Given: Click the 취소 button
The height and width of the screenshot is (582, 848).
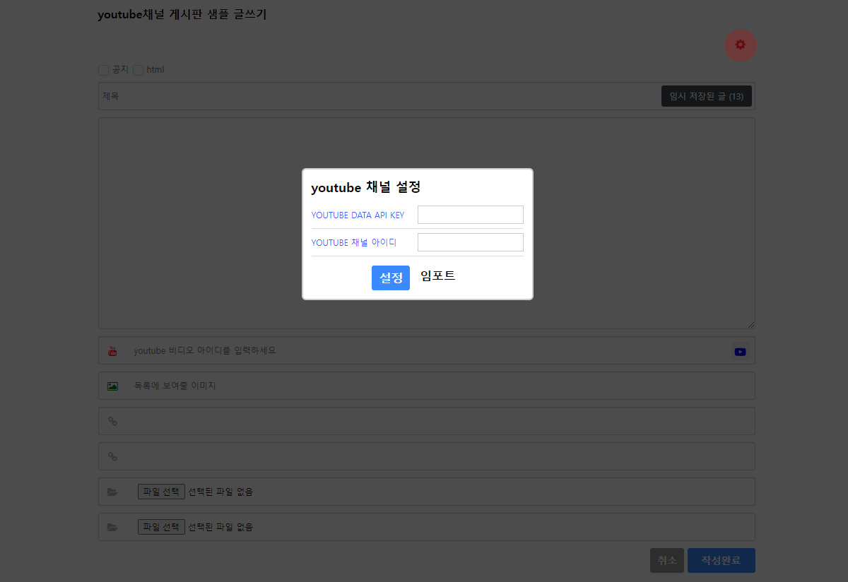Looking at the screenshot, I should coord(667,561).
